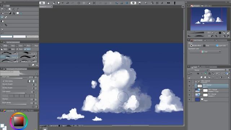Select the Balloon tool icon

point(18,13)
